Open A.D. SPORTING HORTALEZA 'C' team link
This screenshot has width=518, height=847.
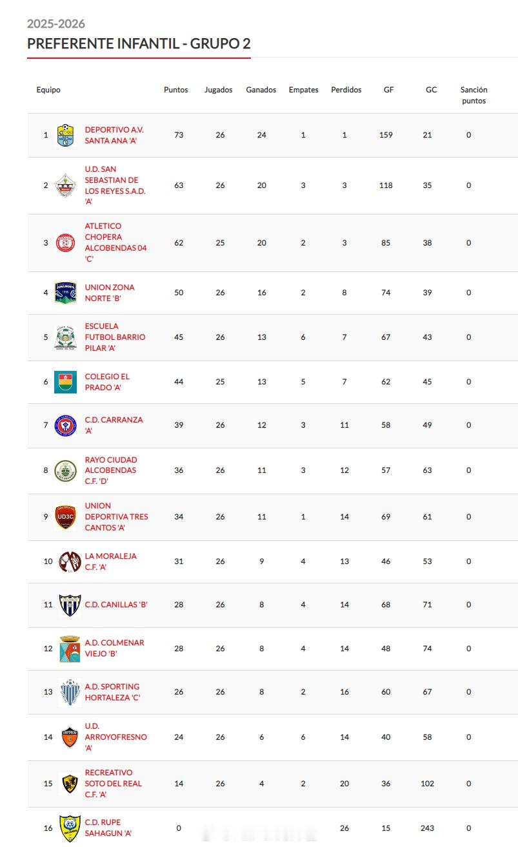[112, 692]
